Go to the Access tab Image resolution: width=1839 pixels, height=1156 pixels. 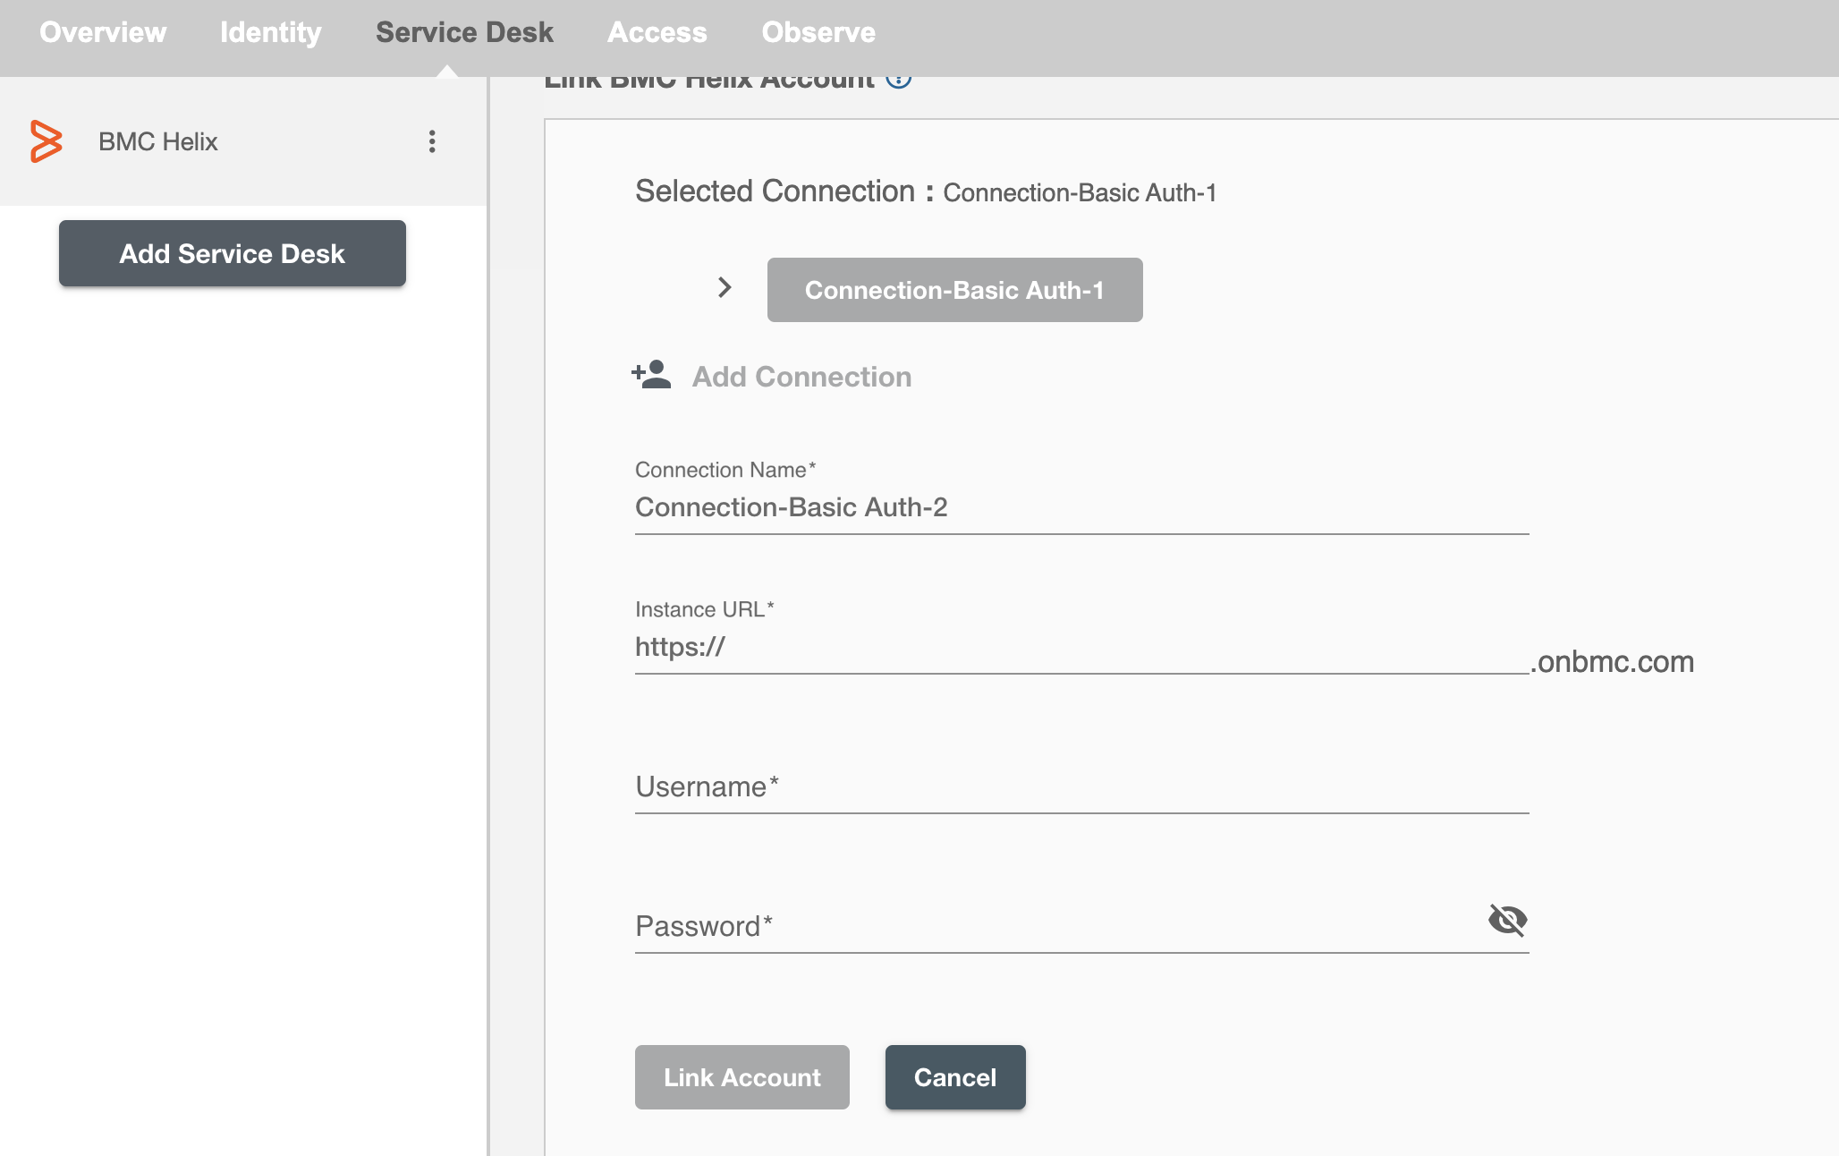click(x=657, y=32)
